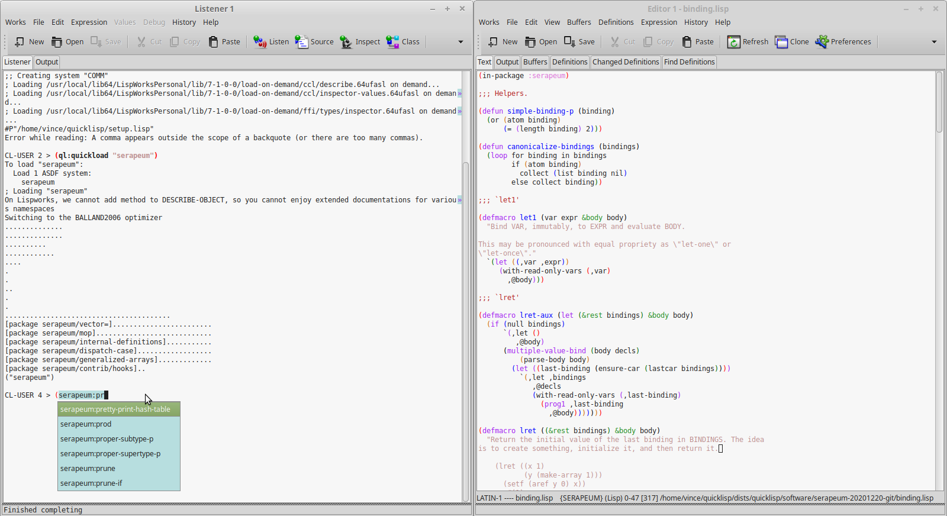Click the Editor vertical scrollbar thumb
947x516 pixels.
939,102
